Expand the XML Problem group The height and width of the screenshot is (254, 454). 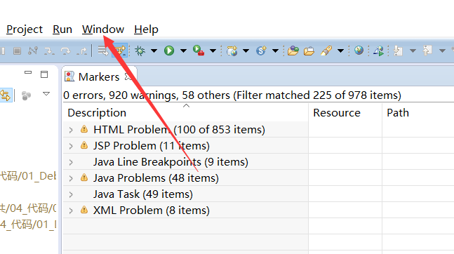click(x=71, y=210)
